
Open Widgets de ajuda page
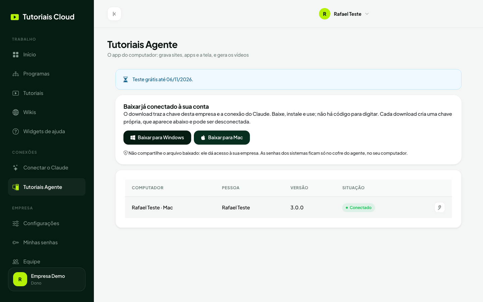coord(47,132)
